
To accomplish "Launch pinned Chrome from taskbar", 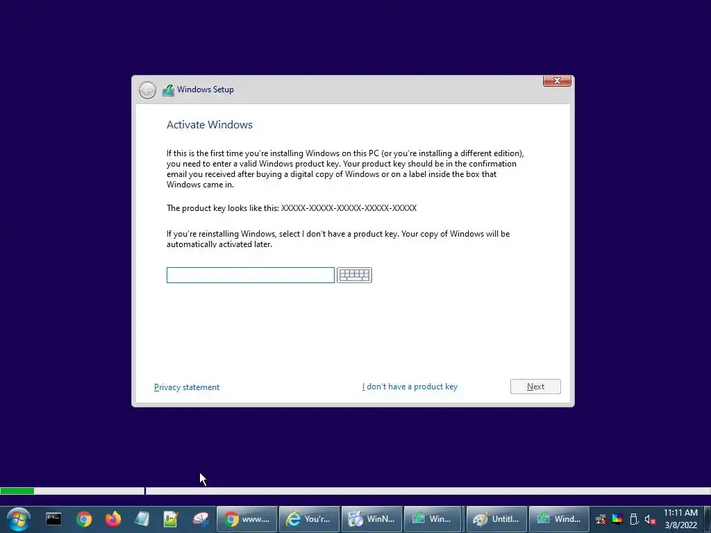I will [x=84, y=519].
